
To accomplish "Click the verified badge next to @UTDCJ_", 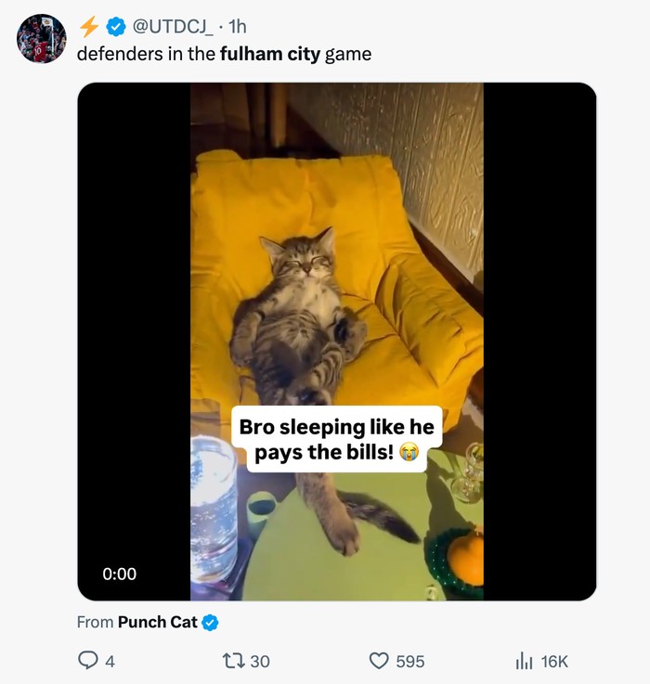I will coord(117,26).
